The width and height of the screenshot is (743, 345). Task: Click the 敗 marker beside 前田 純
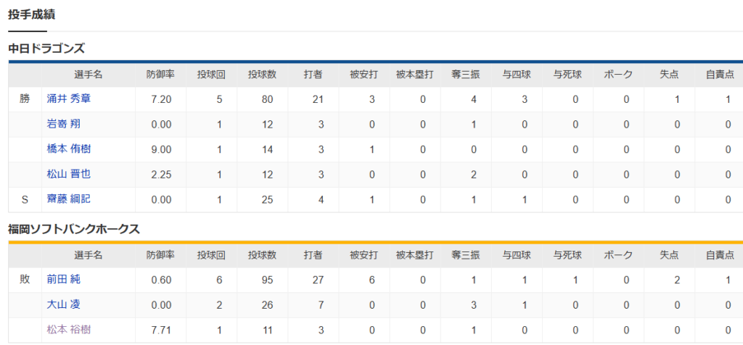click(x=25, y=279)
